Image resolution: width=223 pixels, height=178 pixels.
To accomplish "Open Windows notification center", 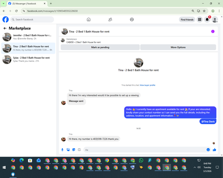I will (217, 167).
